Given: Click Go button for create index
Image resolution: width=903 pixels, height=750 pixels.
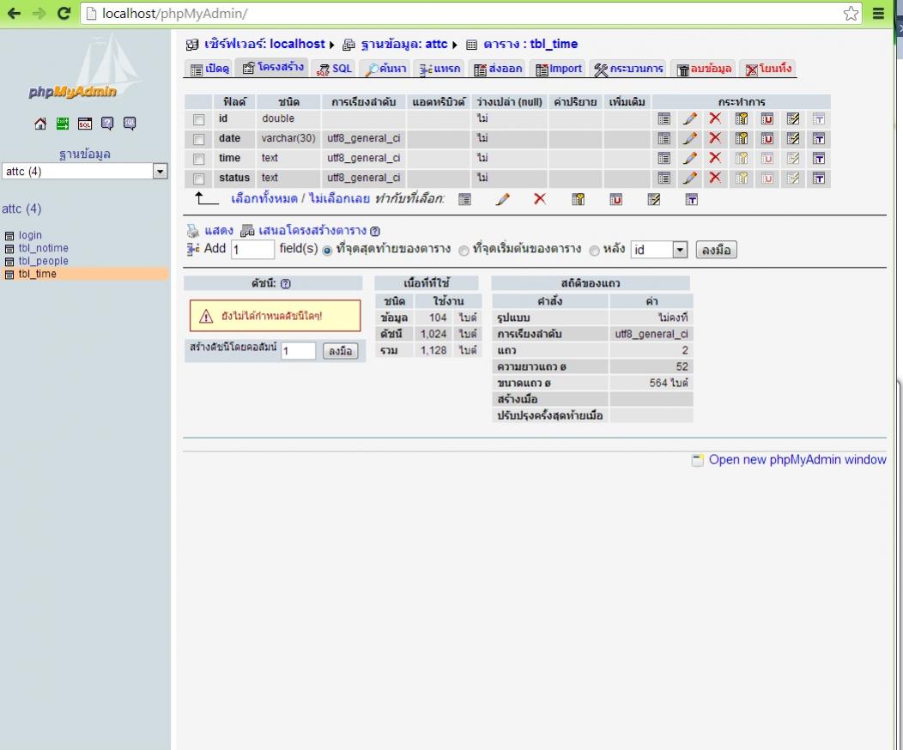Looking at the screenshot, I should pyautogui.click(x=341, y=350).
